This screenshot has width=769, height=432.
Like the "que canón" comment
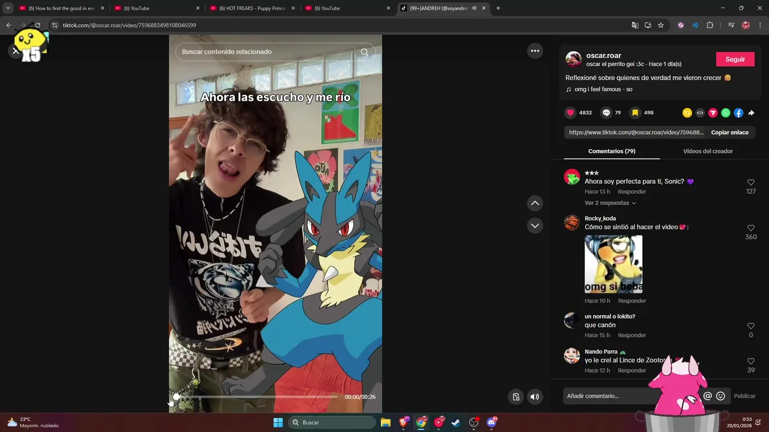(x=750, y=326)
